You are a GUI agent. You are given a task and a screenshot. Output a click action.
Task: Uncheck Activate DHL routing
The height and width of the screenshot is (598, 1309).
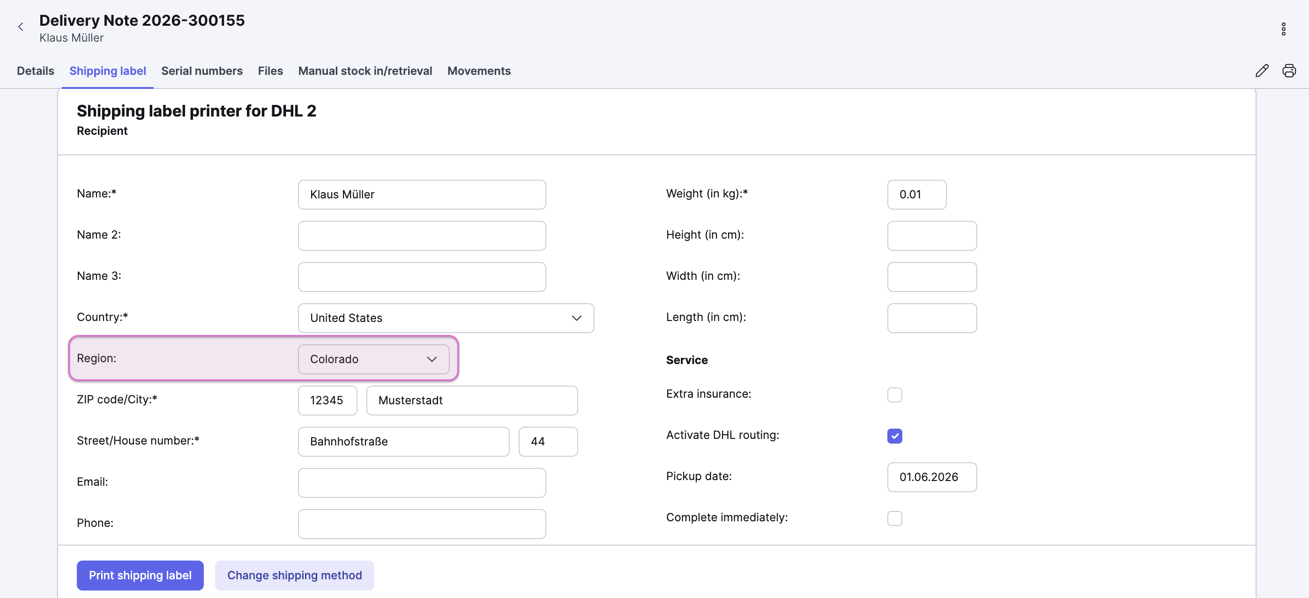(894, 436)
